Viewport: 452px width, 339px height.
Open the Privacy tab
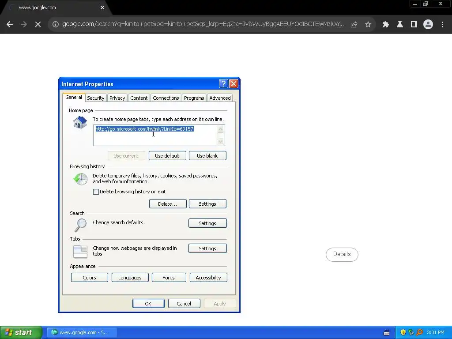point(117,98)
